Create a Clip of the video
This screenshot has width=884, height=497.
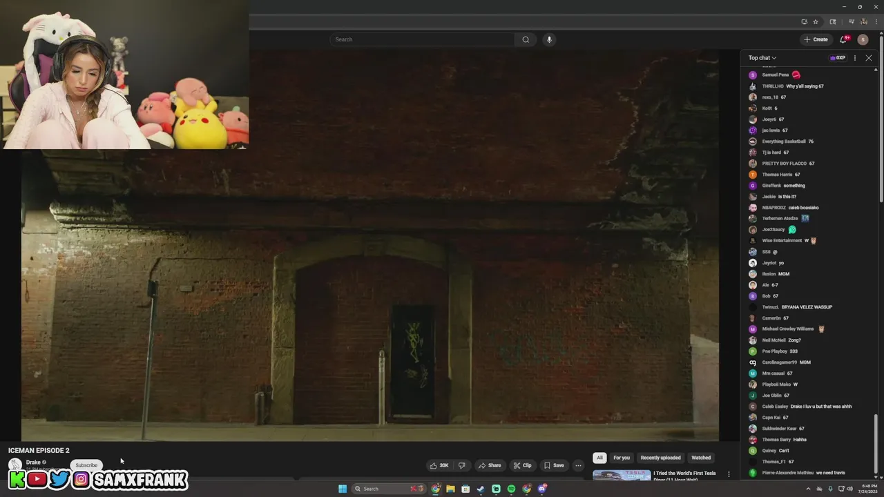click(522, 465)
